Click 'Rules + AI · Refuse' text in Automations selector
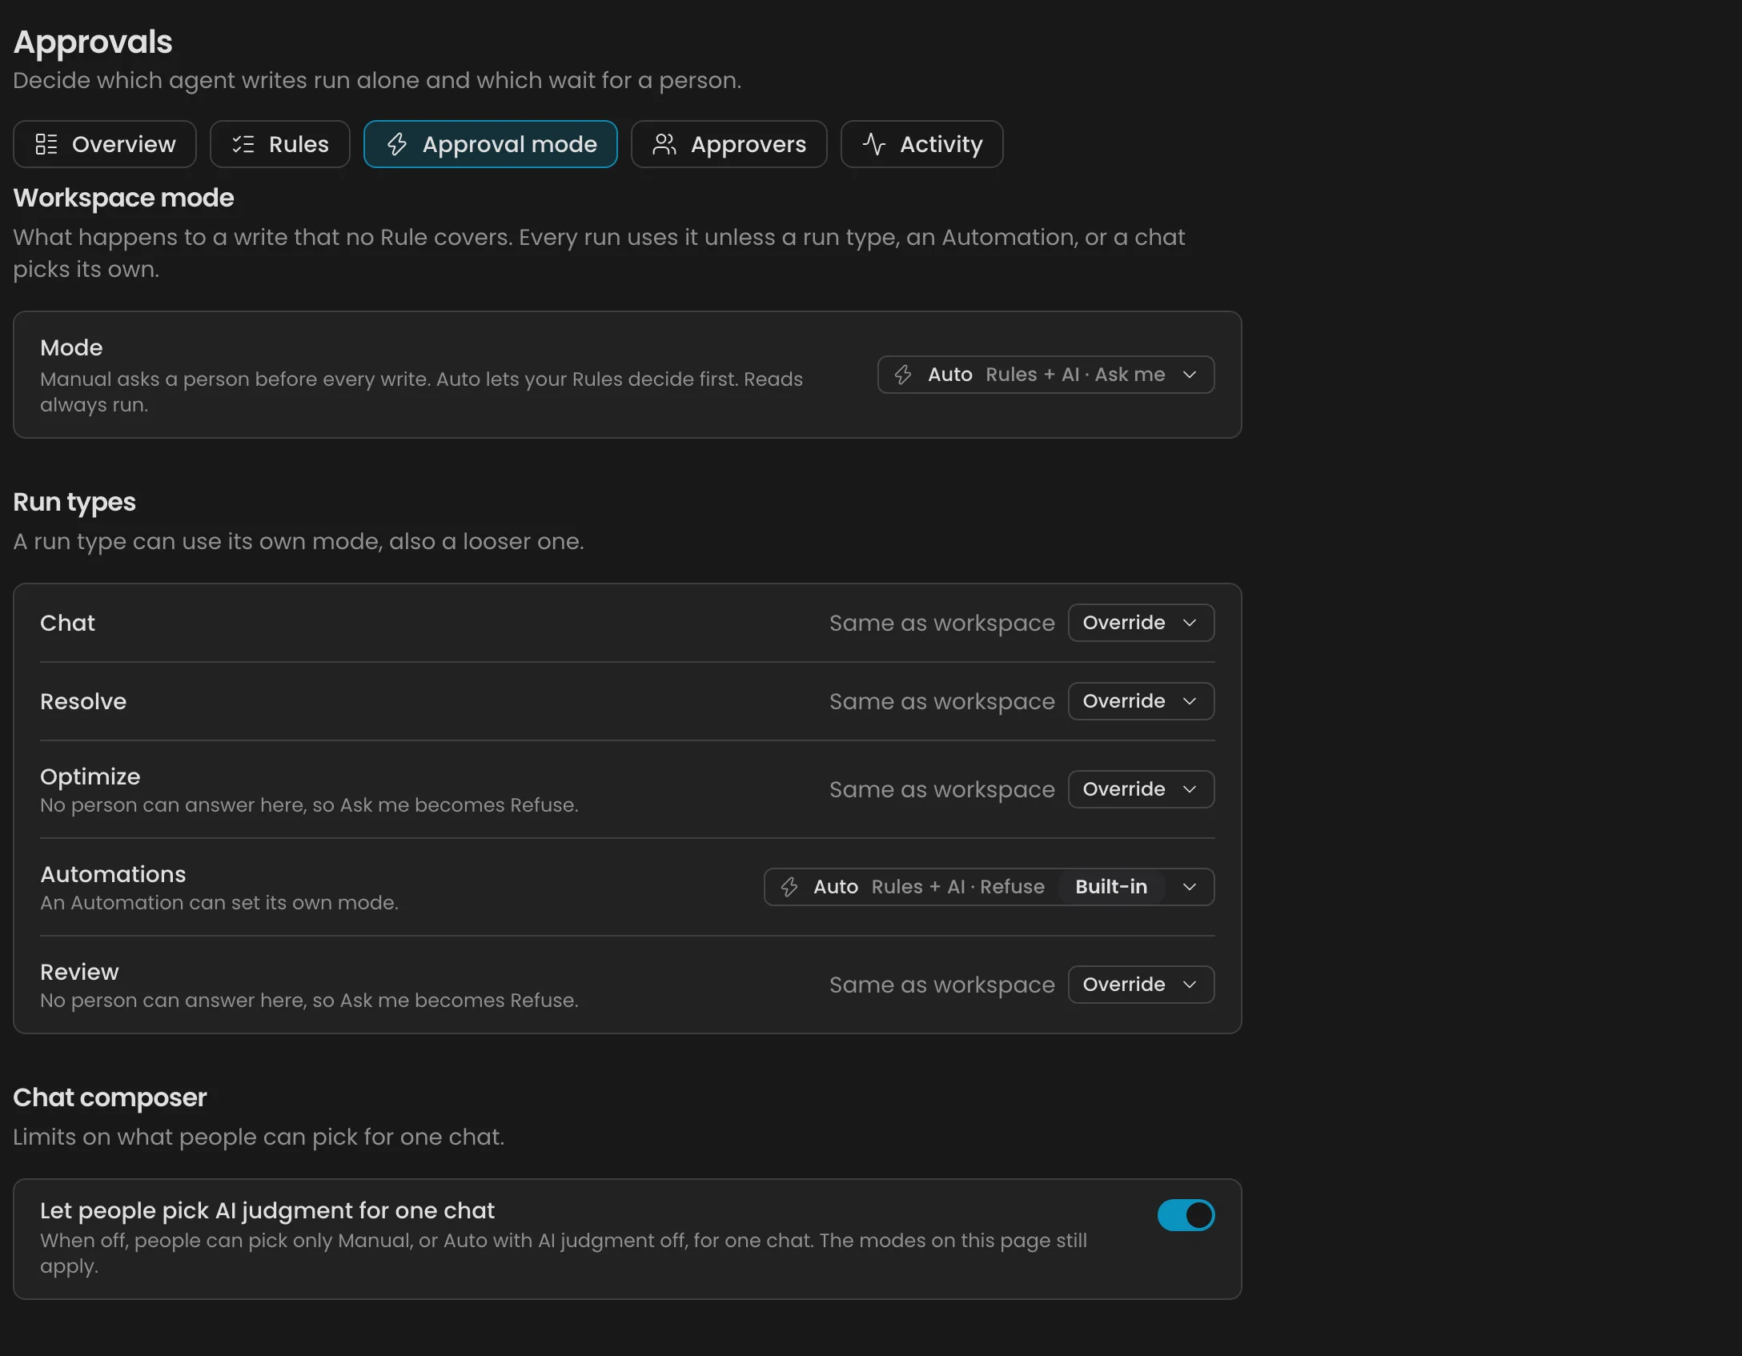The width and height of the screenshot is (1742, 1356). [x=958, y=887]
